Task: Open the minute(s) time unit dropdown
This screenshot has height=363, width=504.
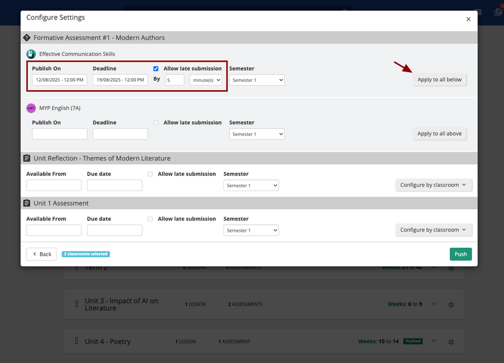Action: [x=206, y=80]
